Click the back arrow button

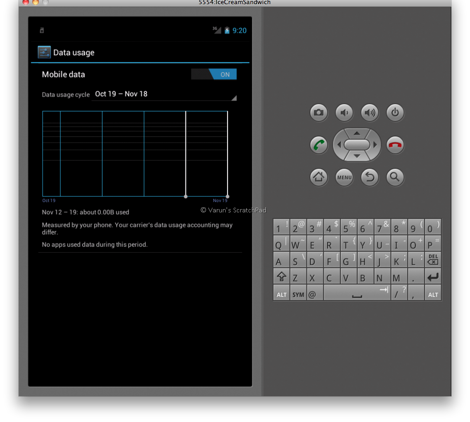click(x=369, y=177)
